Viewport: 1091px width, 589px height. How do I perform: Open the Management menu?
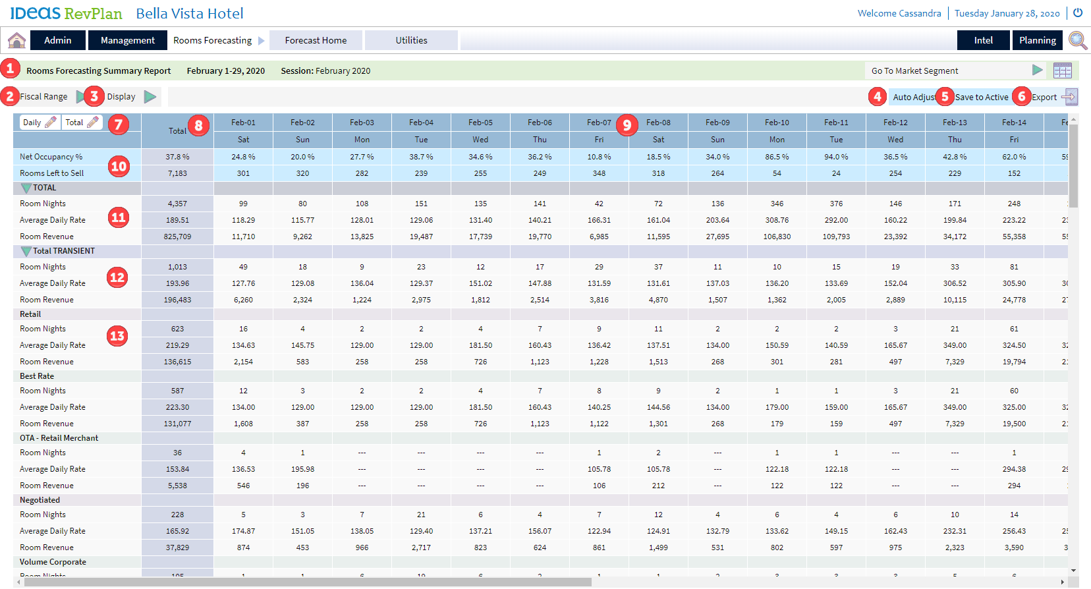click(x=127, y=40)
